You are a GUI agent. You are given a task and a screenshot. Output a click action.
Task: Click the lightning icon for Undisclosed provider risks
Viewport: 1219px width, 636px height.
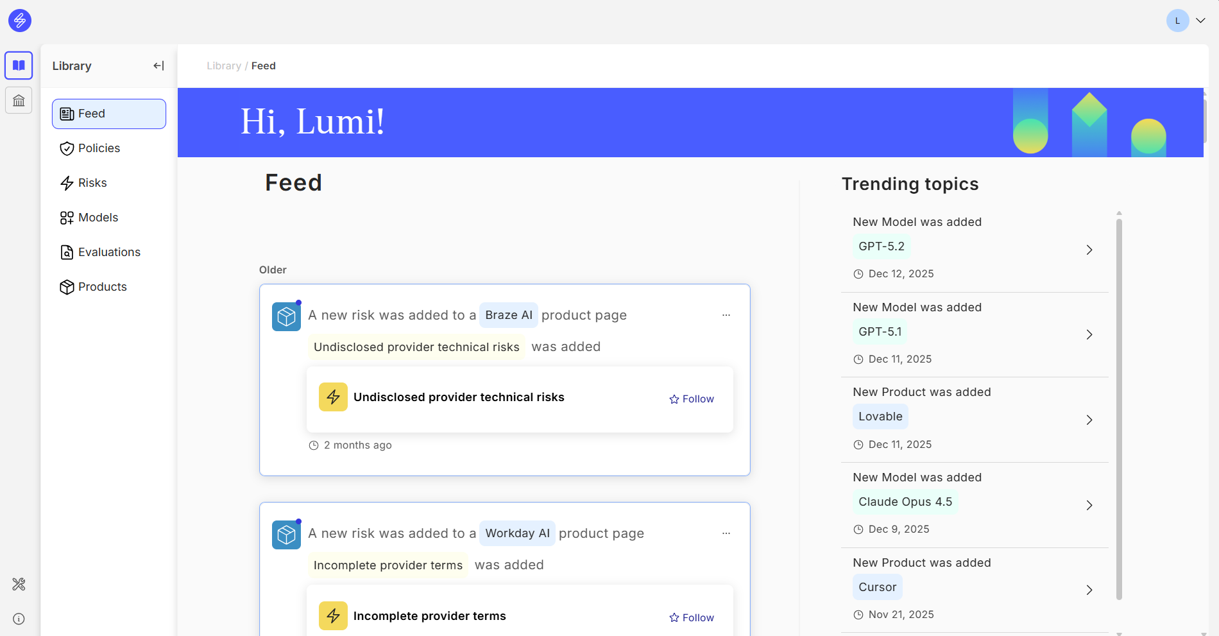coord(333,397)
